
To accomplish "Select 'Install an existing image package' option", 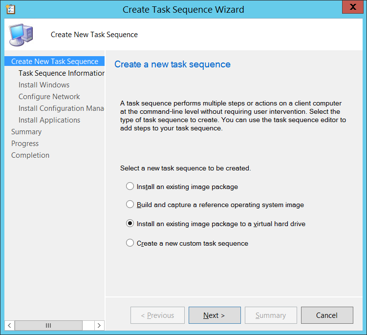I will (x=130, y=186).
